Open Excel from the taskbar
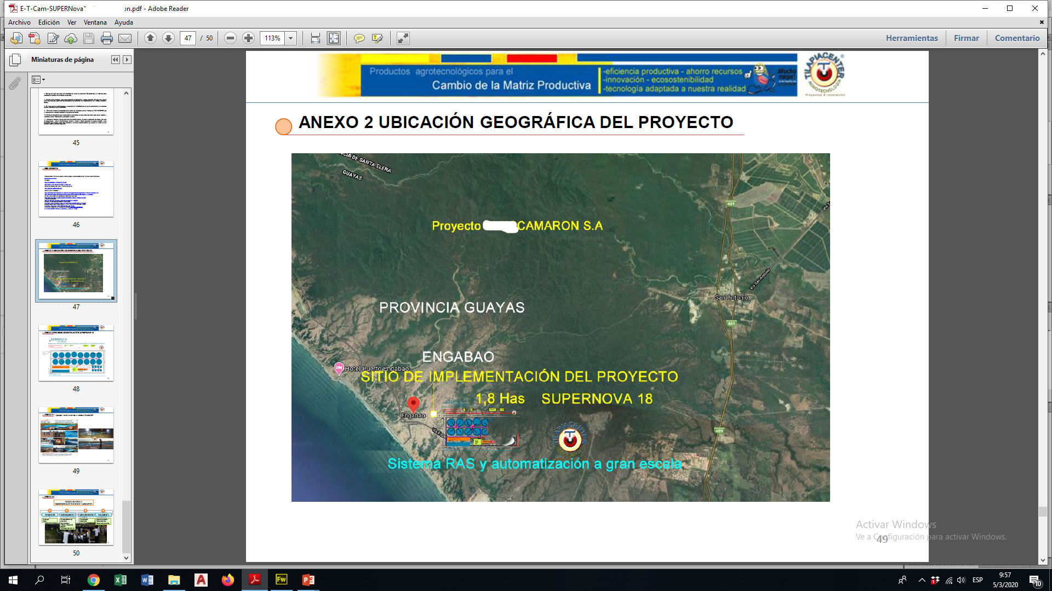1052x591 pixels. pos(121,580)
